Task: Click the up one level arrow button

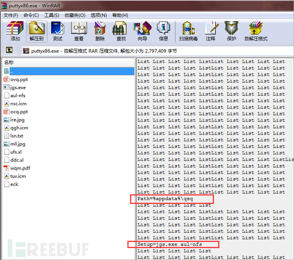Action: (x=9, y=50)
